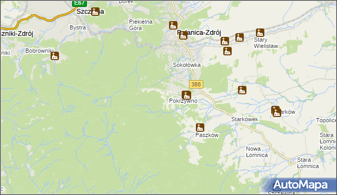Screen dimensions: 337x195
Task: Click the church icon above Paszków
Action: (200, 128)
